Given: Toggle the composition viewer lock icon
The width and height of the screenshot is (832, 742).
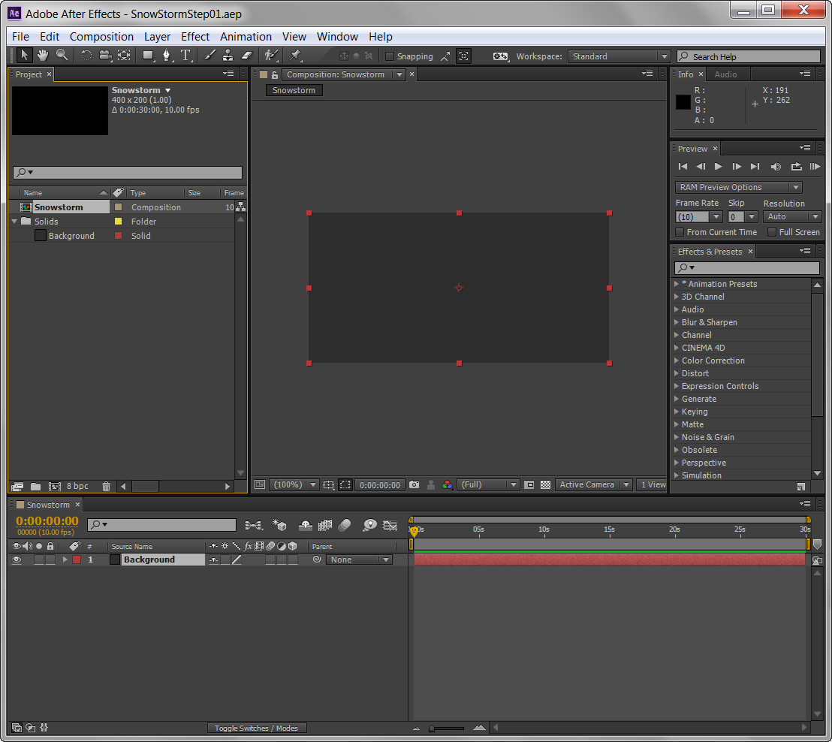Looking at the screenshot, I should point(275,75).
